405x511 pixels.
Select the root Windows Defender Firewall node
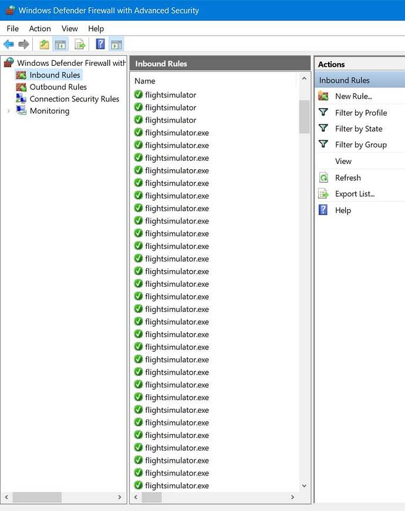click(71, 63)
